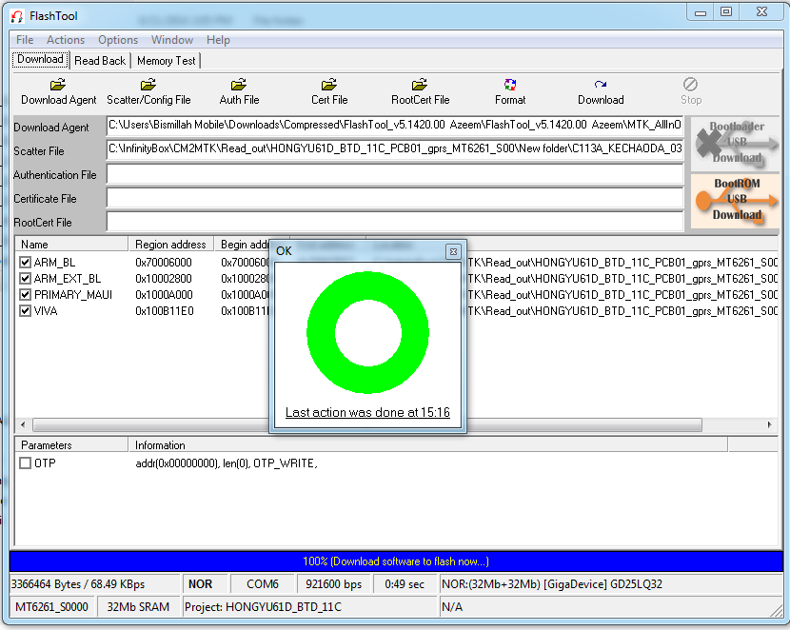
Task: Click the Name column header
Action: 71,245
